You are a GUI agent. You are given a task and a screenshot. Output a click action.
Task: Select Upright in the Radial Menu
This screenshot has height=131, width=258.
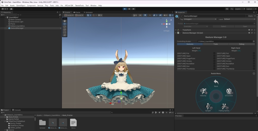pyautogui.click(x=208, y=107)
